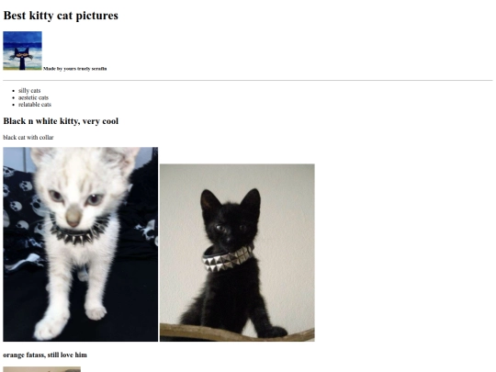Click the 'Made by yours truely' caption text

click(67, 69)
